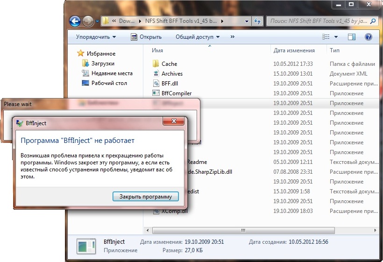Click date 07.08.2008 23:31 cell
383x262 pixels.
coord(293,172)
